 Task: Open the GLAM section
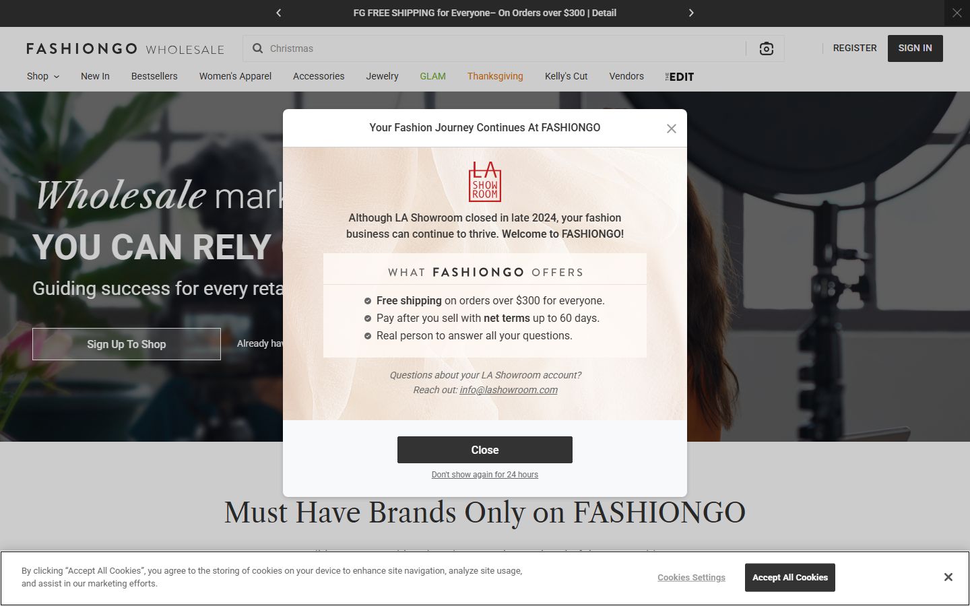(x=432, y=76)
